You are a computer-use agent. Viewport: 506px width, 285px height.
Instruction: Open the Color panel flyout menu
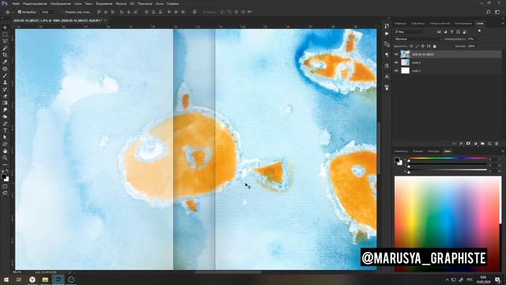point(502,151)
